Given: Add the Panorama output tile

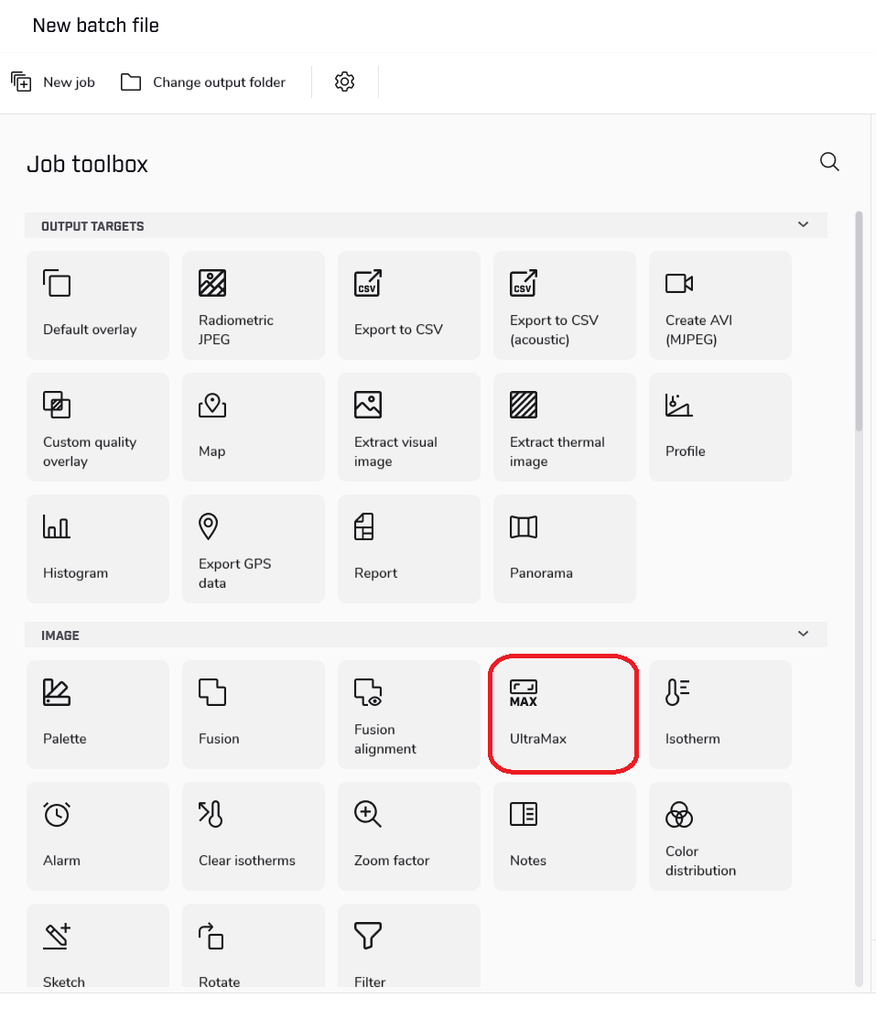Looking at the screenshot, I should click(x=564, y=548).
